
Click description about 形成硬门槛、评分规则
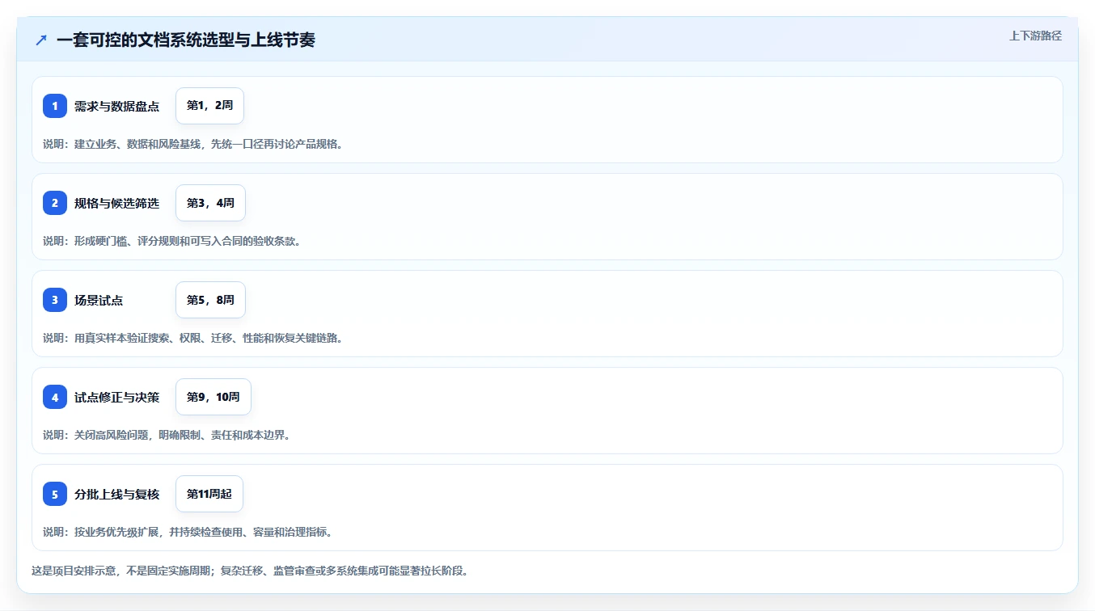(171, 241)
